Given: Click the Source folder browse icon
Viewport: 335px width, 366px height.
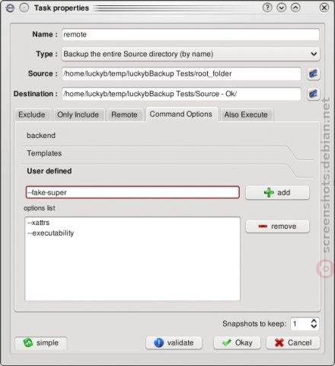Looking at the screenshot, I should [x=314, y=74].
